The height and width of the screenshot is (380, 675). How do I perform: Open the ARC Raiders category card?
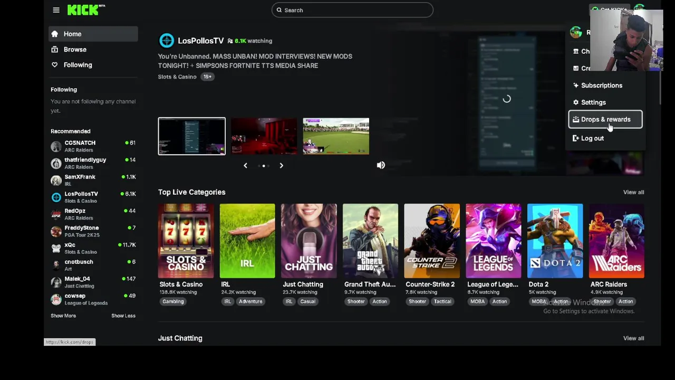click(x=616, y=241)
